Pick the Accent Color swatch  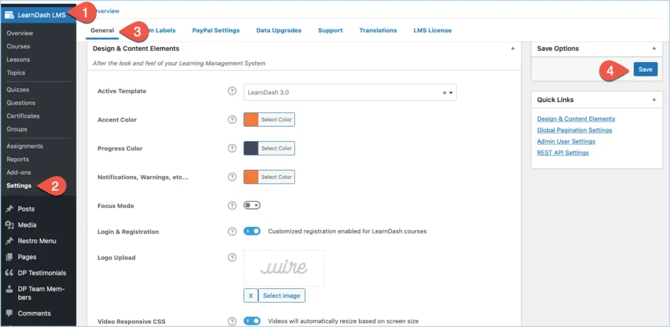click(251, 120)
